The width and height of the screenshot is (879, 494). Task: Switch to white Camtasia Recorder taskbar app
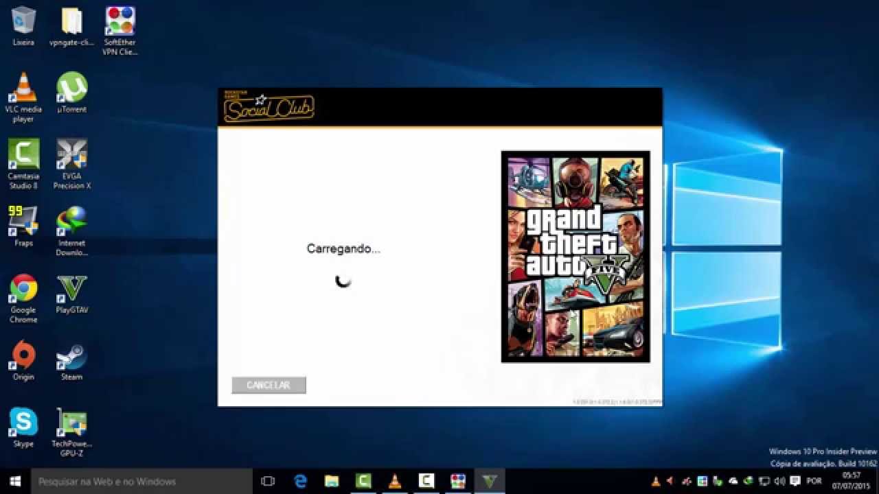coord(426,481)
